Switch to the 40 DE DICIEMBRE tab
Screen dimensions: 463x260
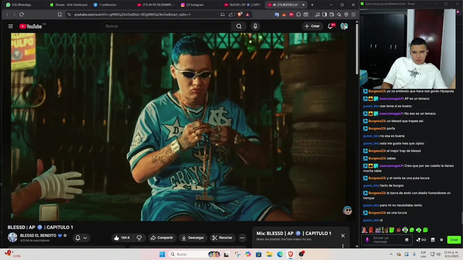156,5
